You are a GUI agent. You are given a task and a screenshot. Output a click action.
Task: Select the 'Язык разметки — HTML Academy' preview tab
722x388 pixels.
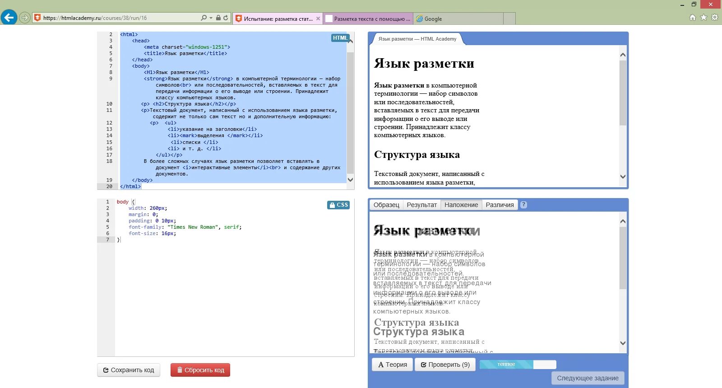tap(417, 39)
